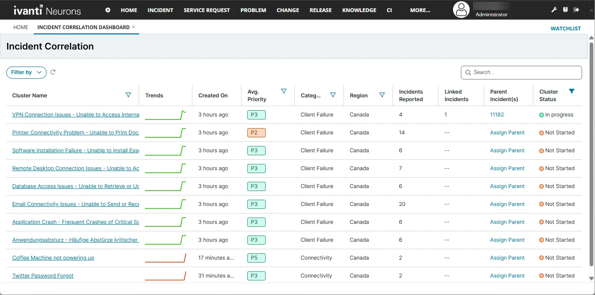595x295 pixels.
Task: Open the INCIDENT menu
Action: tap(160, 10)
